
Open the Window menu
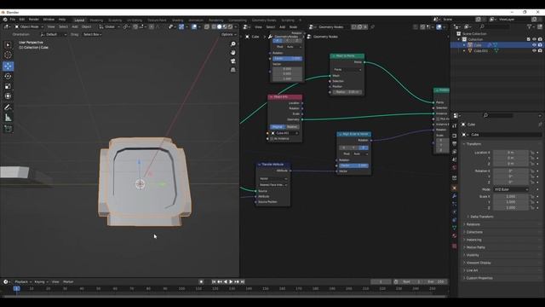pyautogui.click(x=49, y=20)
